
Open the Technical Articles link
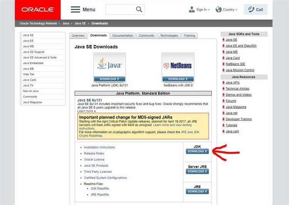click(x=238, y=89)
